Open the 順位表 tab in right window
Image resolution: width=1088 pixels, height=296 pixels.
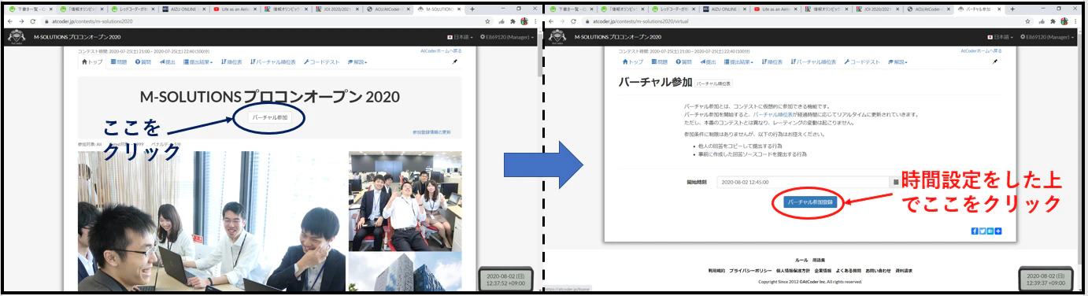pyautogui.click(x=772, y=61)
